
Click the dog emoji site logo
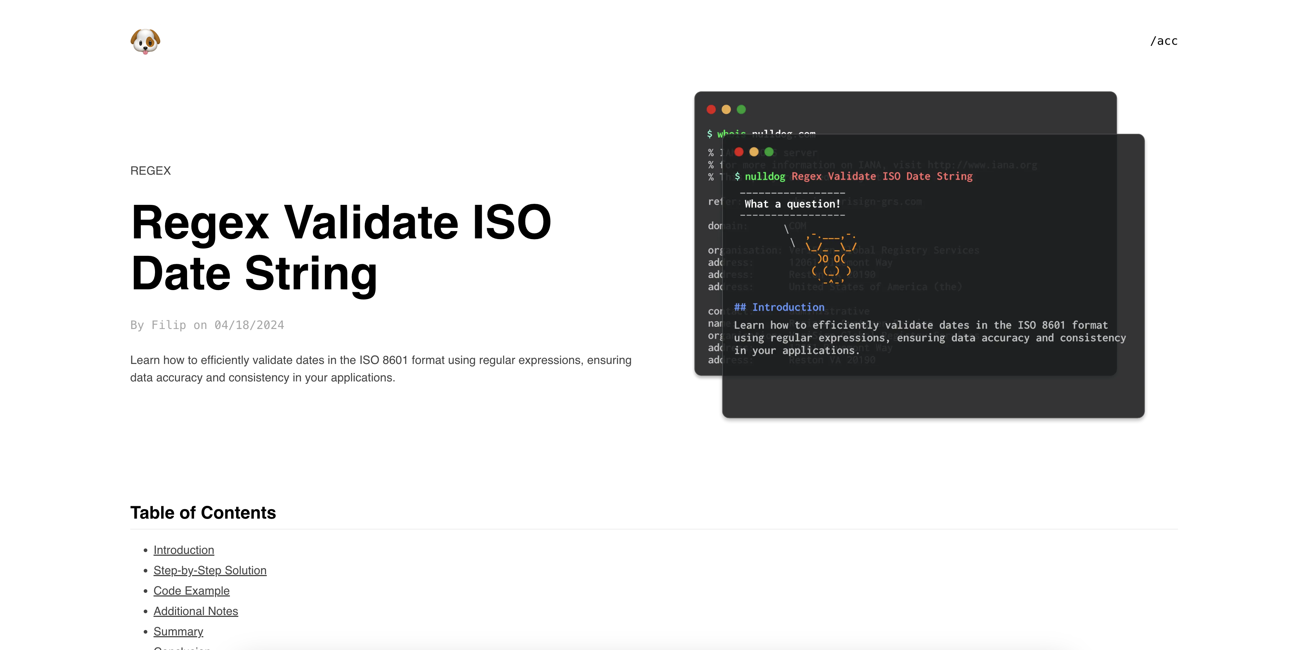[145, 41]
